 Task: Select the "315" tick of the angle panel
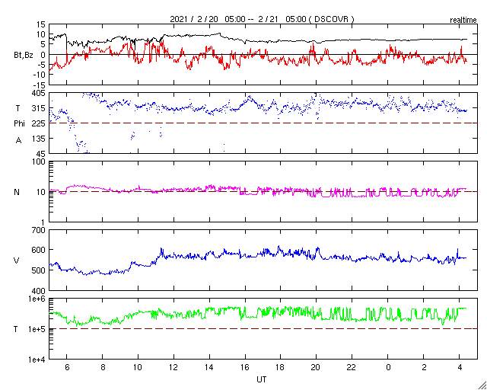click(x=38, y=108)
